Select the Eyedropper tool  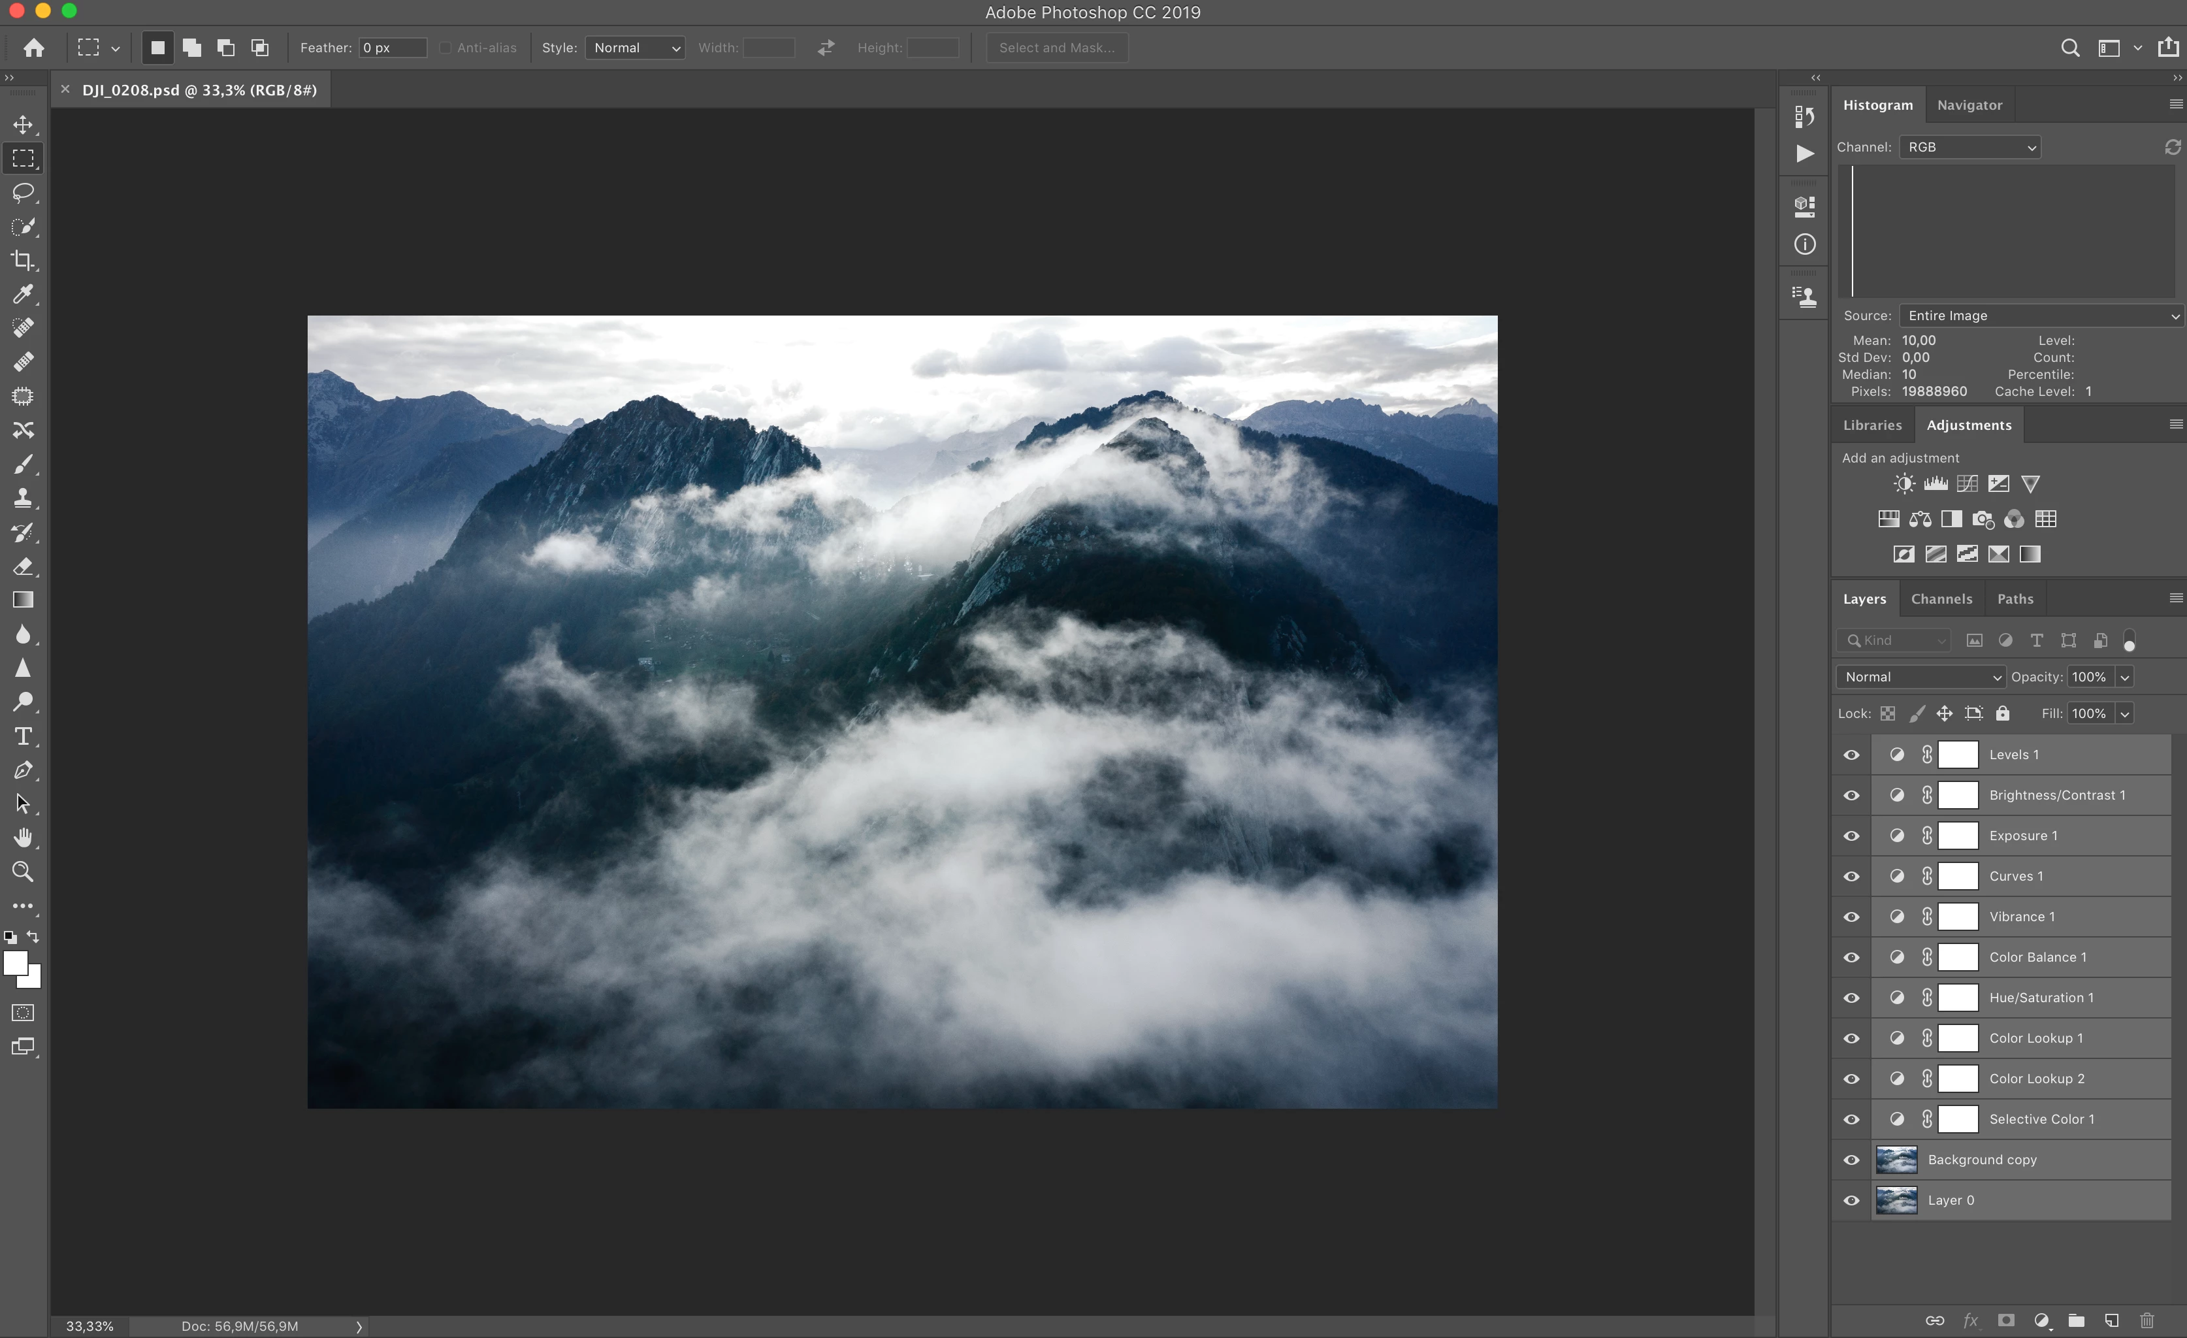coord(23,294)
